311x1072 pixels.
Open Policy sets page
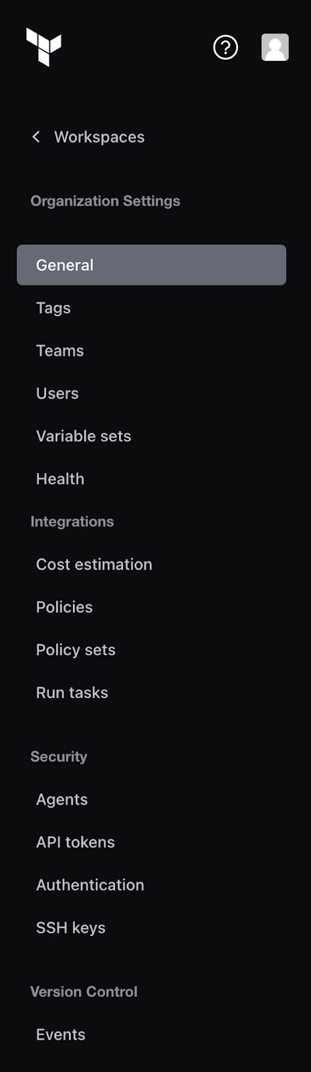(x=76, y=650)
